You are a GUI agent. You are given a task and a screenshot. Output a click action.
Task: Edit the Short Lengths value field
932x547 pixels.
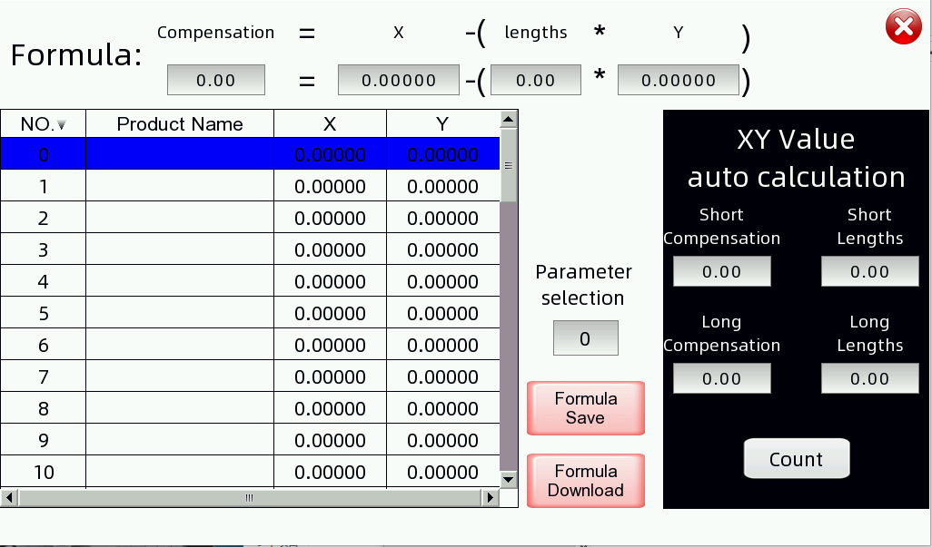869,271
